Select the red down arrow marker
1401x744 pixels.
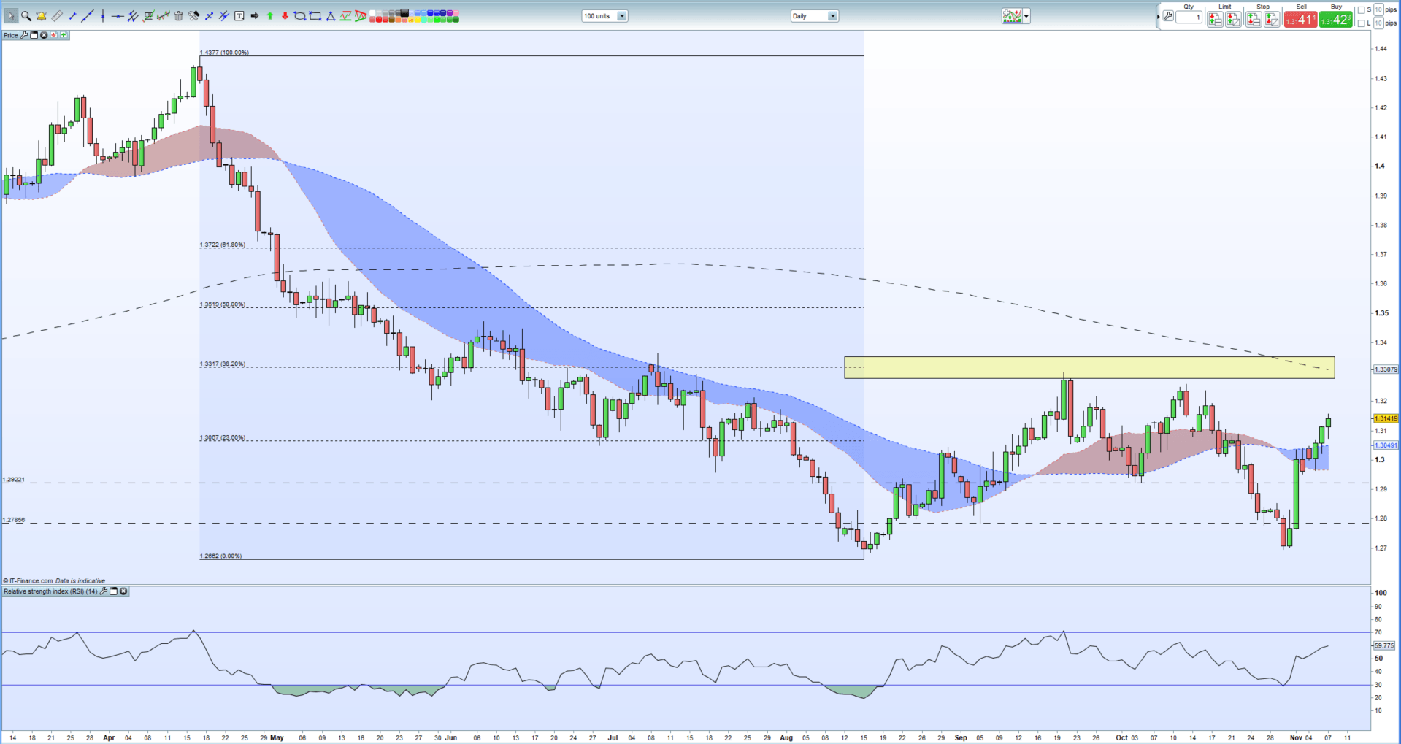(x=285, y=16)
